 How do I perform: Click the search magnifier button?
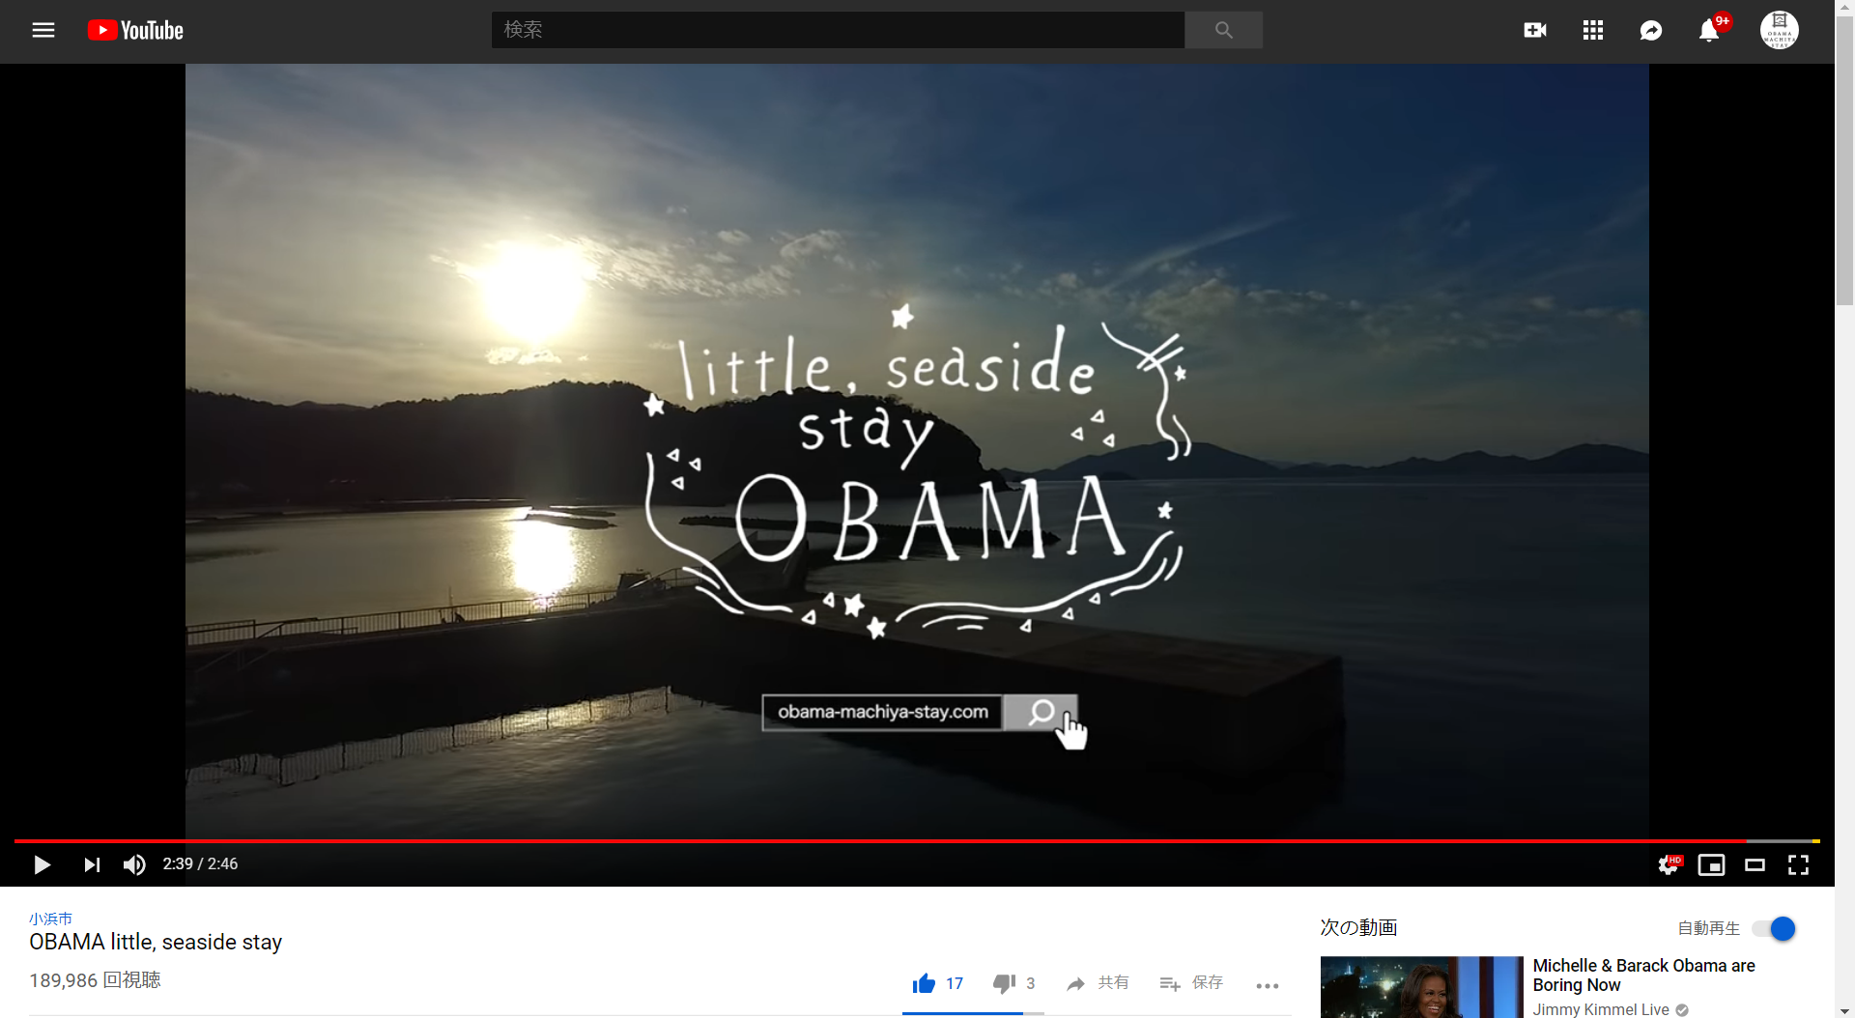[1223, 30]
